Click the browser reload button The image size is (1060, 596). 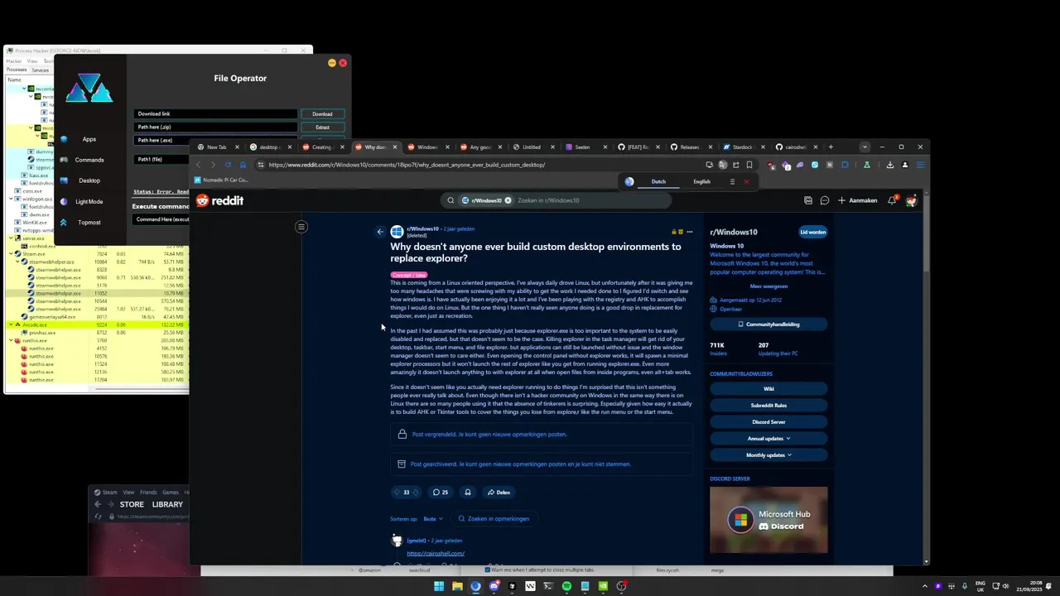(x=228, y=165)
